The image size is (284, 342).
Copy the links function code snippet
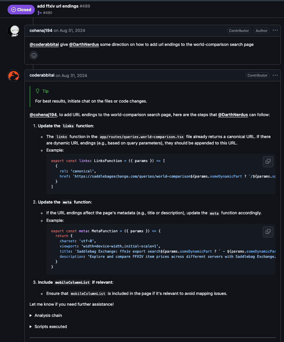[268, 162]
